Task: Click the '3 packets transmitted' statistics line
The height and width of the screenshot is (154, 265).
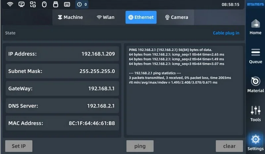Action: click(x=180, y=78)
